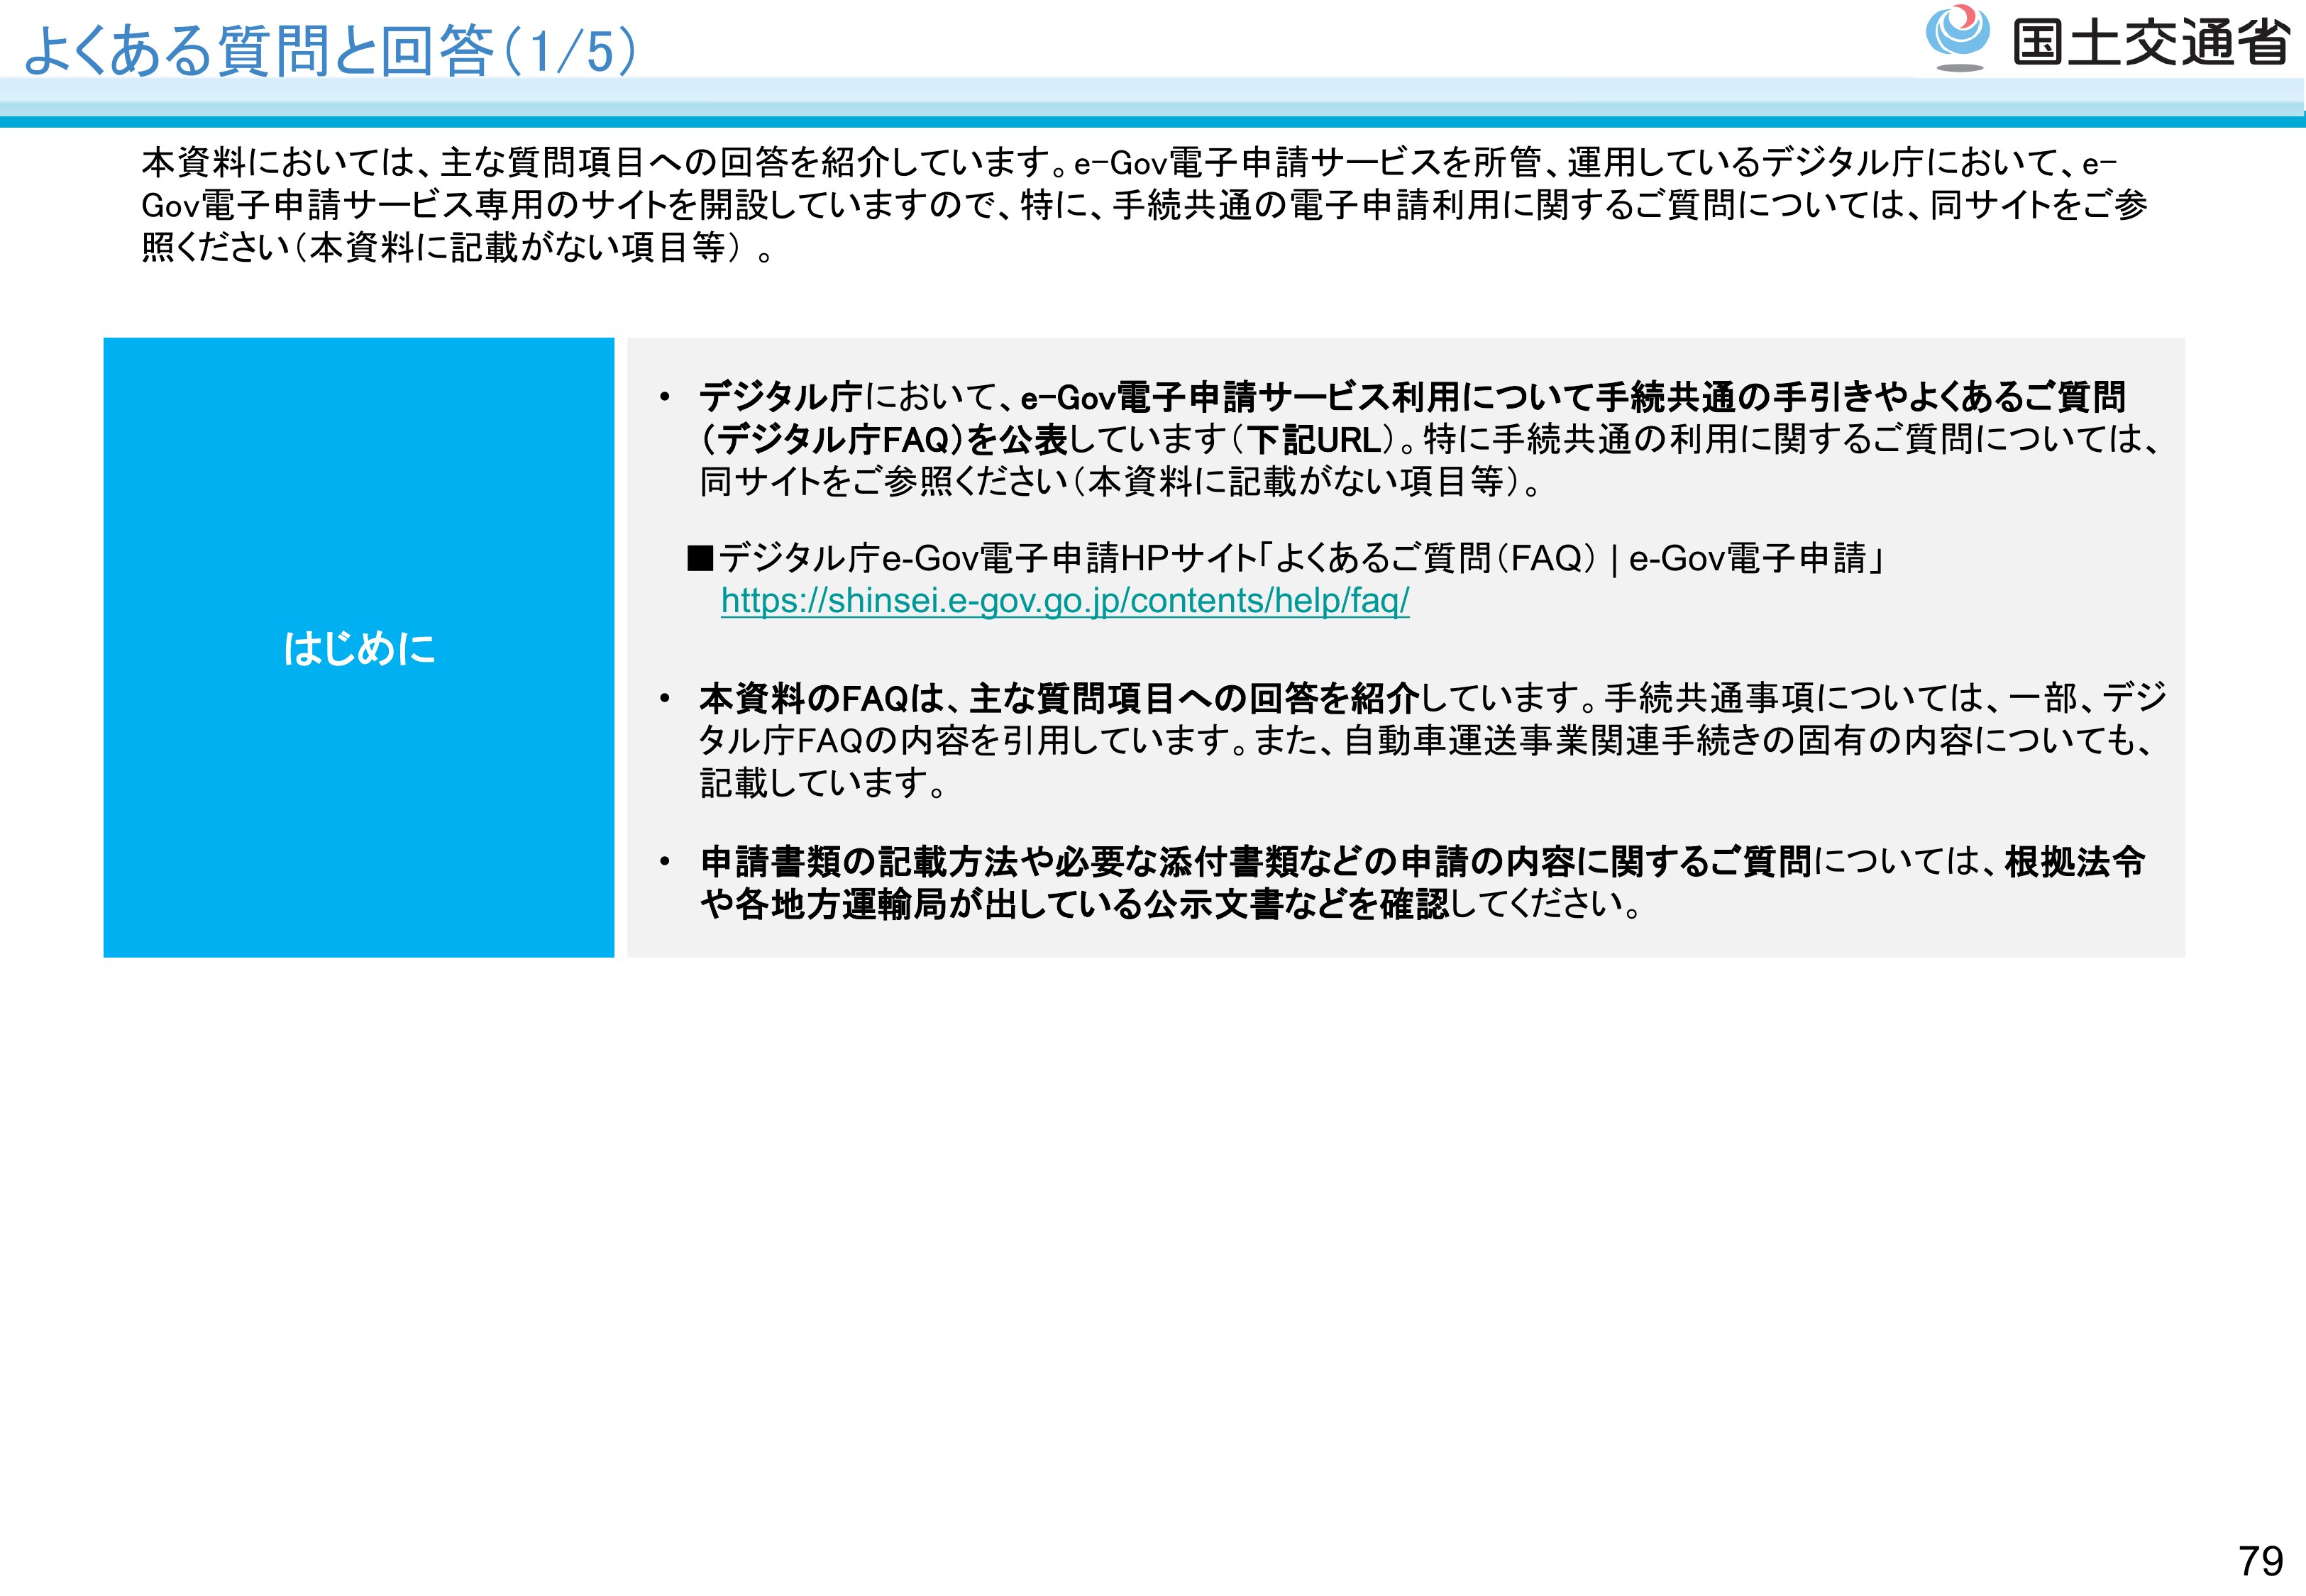Viewport: 2306px width, 1596px height.
Task: Open the shinsei.e-gov.go.jp FAQ hyperlink
Action: click(x=1064, y=600)
